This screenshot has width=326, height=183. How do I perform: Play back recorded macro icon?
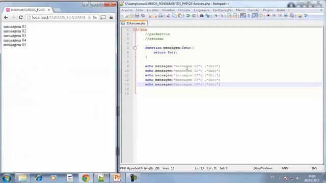point(280,16)
